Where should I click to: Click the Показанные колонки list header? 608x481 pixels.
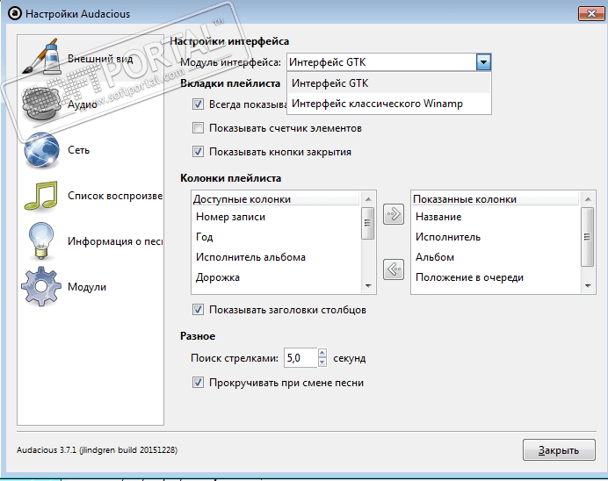(496, 199)
